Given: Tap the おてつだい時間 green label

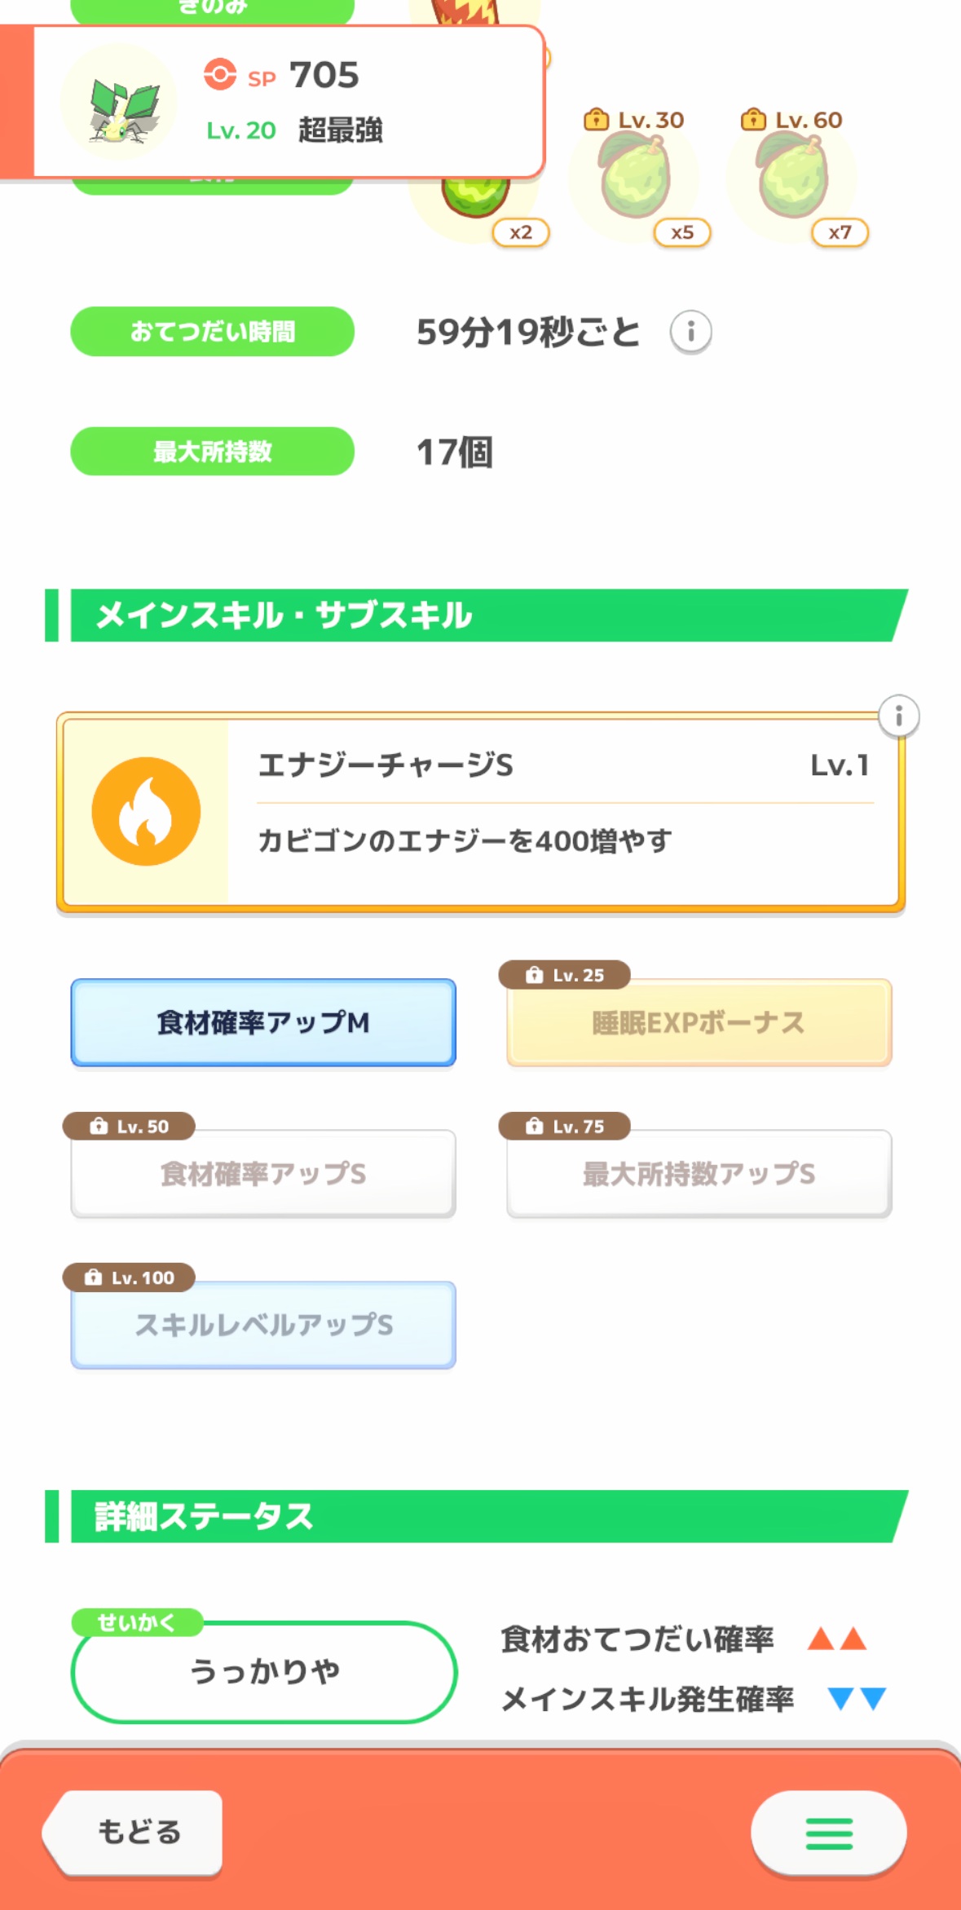Looking at the screenshot, I should click(x=212, y=332).
